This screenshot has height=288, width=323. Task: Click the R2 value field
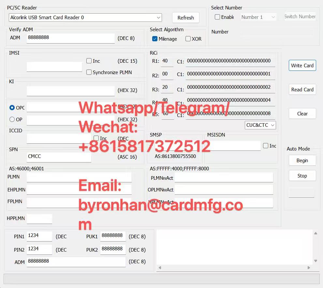pos(167,74)
